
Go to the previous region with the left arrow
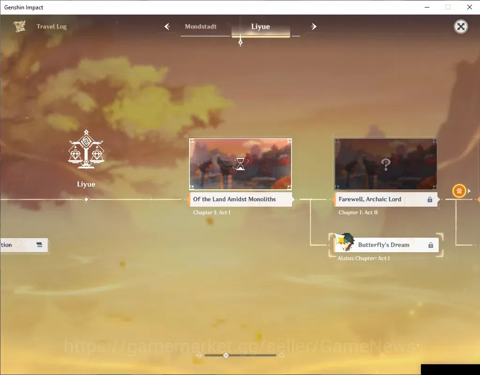[167, 27]
